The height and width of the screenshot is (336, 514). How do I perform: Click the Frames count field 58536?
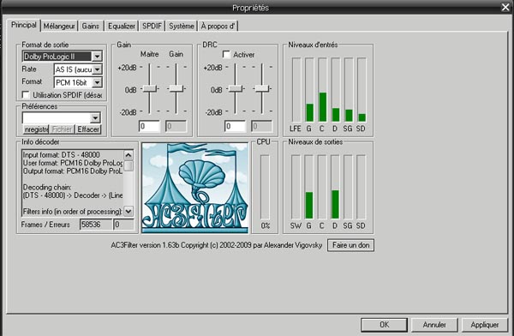click(x=95, y=225)
